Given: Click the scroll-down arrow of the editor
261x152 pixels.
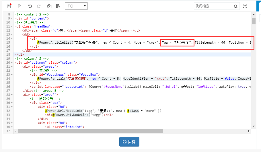Looking at the screenshot, I should [x=254, y=126].
